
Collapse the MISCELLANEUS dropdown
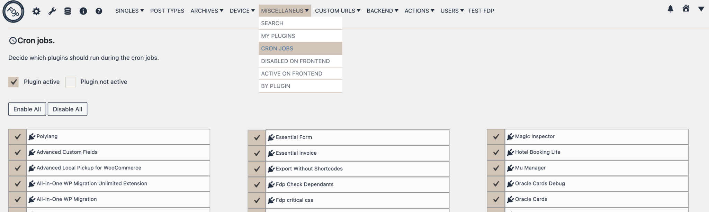(x=285, y=11)
